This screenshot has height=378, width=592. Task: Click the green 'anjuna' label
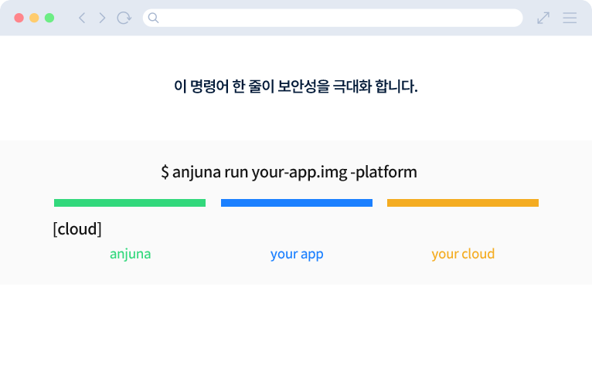pyautogui.click(x=131, y=254)
